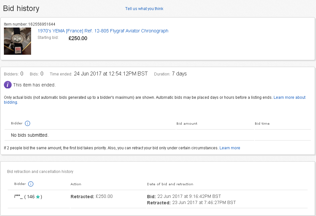316x216 pixels.
Task: Click the 'Action' column header
Action: (x=76, y=184)
